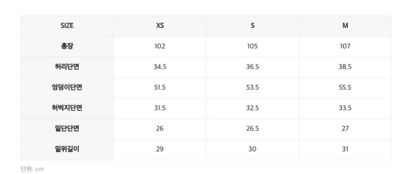Click the 허리단면 row label
This screenshot has height=174, width=412.
67,67
